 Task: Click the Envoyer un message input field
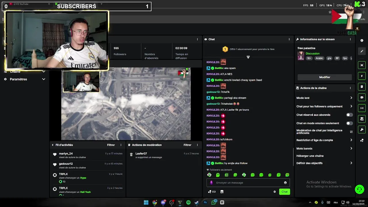(x=248, y=183)
